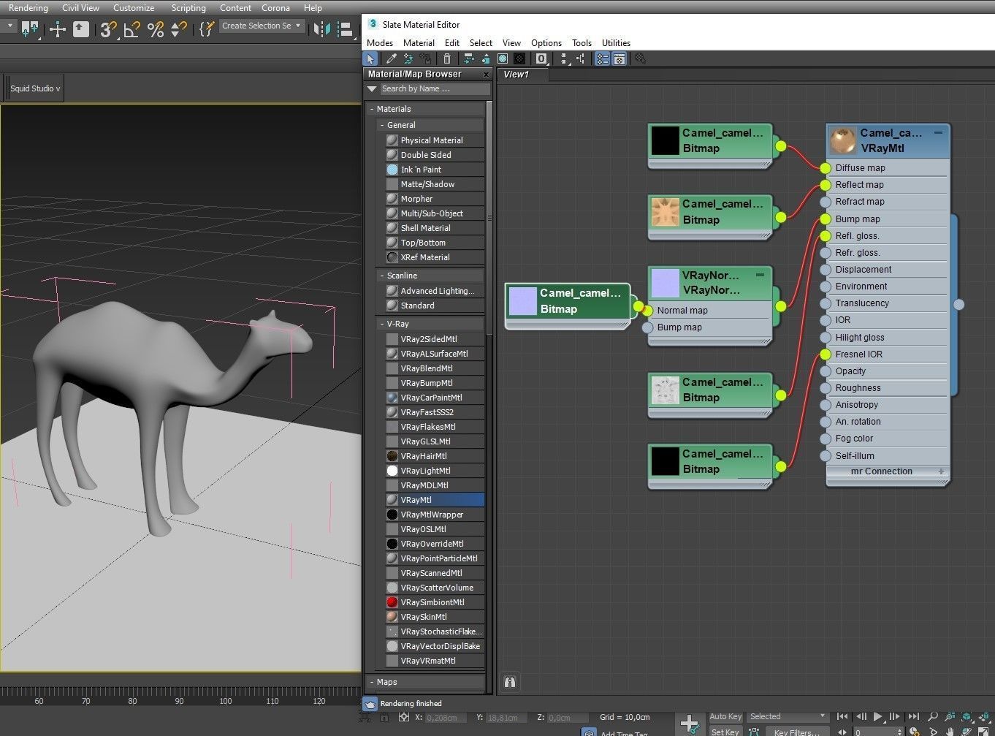The image size is (995, 736).
Task: Toggle Material/Map Browser panel button
Action: 602,59
